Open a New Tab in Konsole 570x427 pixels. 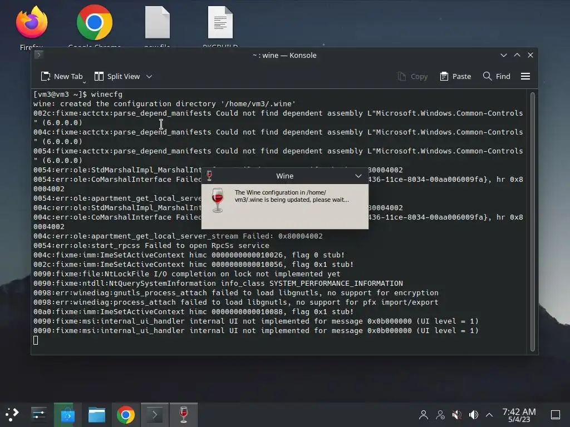tap(62, 76)
